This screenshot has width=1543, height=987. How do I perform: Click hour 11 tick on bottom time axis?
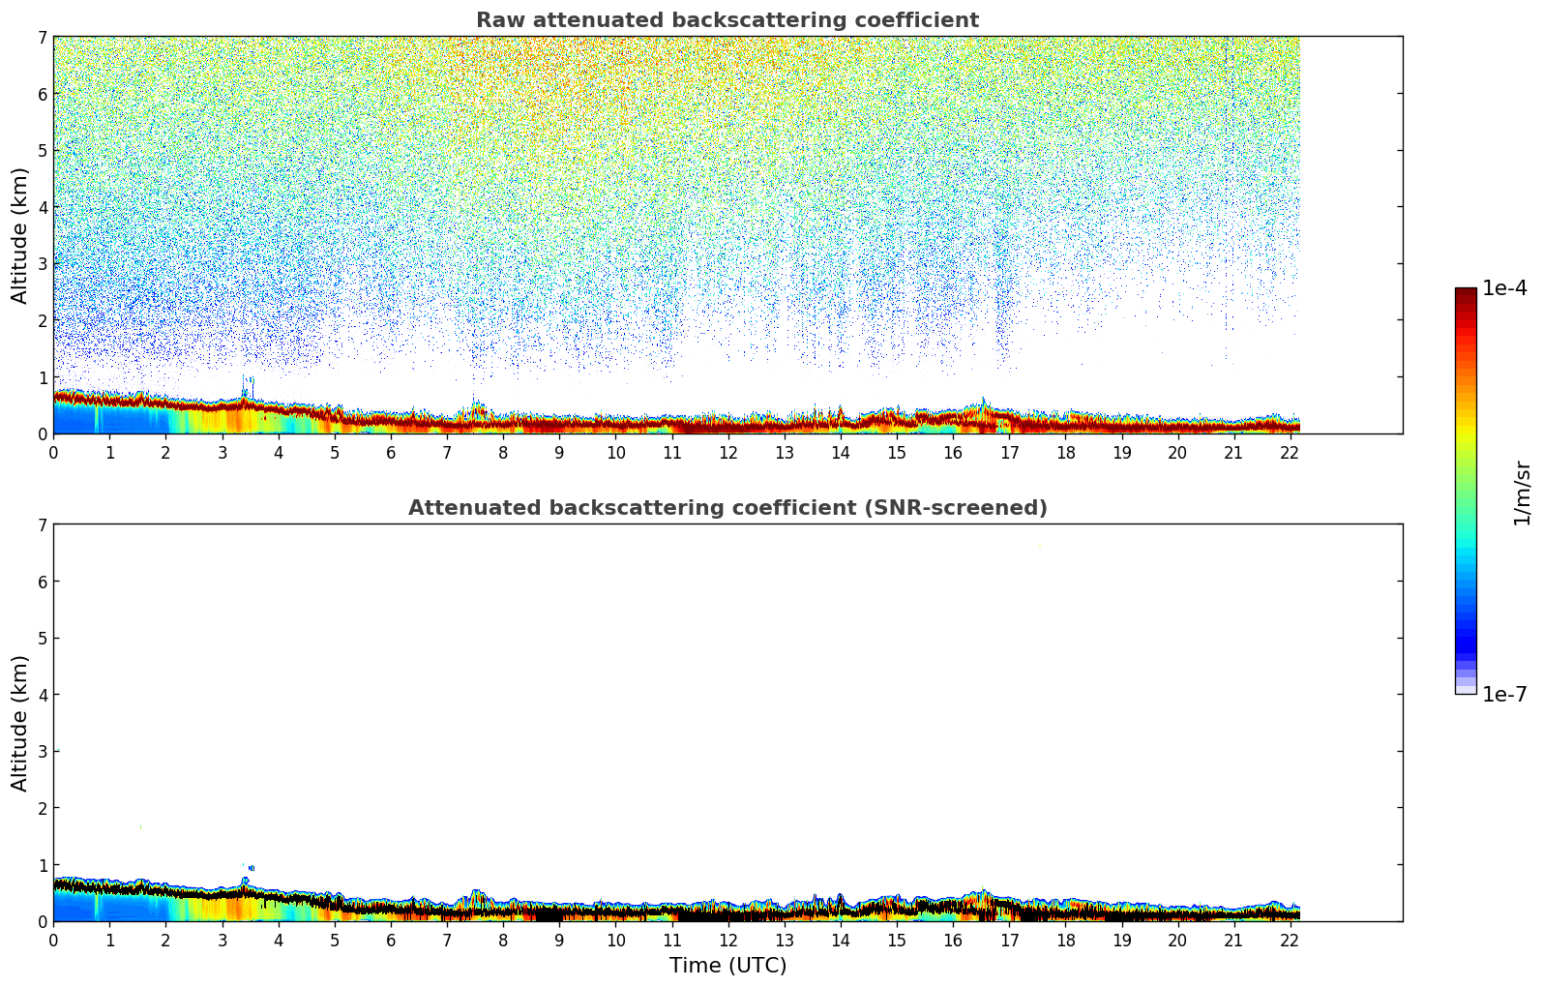coord(671,941)
